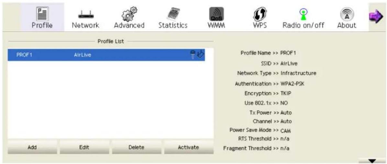Viewport: 387px width, 164px height.
Task: Click Authentication value WPA2-PSK
Action: [293, 83]
